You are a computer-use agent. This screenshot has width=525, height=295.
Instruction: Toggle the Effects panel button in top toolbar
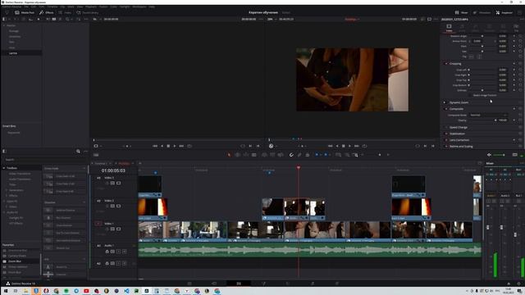[x=47, y=13]
